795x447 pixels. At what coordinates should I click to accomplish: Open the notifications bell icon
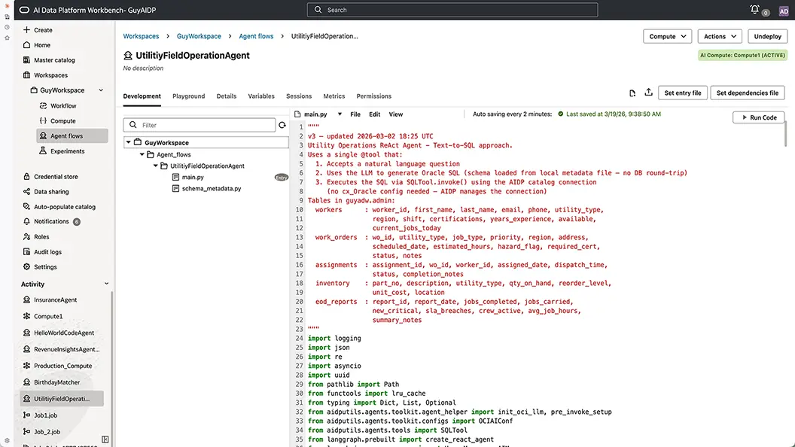coord(754,9)
